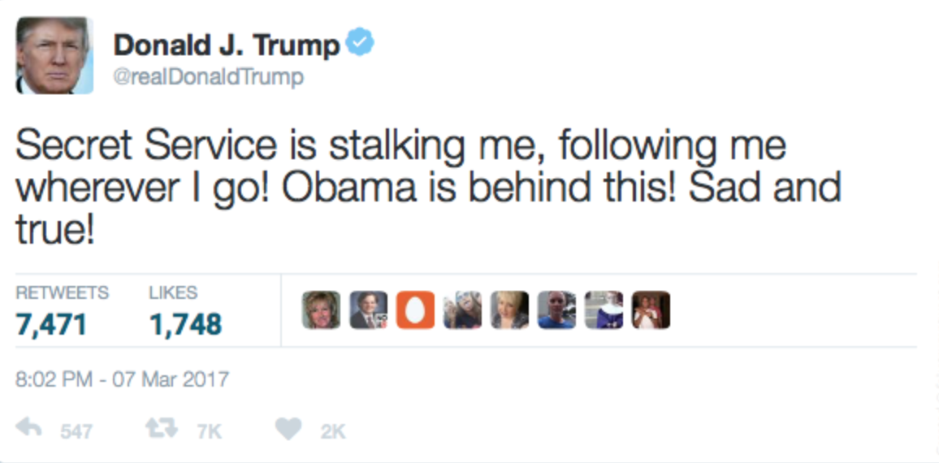Click the liker avatar right of the egg

(x=462, y=309)
